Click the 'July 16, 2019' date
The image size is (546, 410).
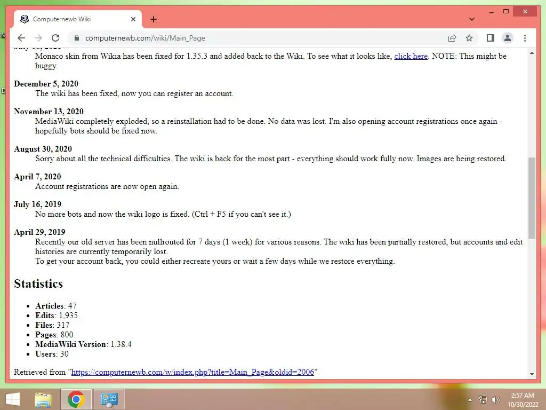(x=38, y=204)
